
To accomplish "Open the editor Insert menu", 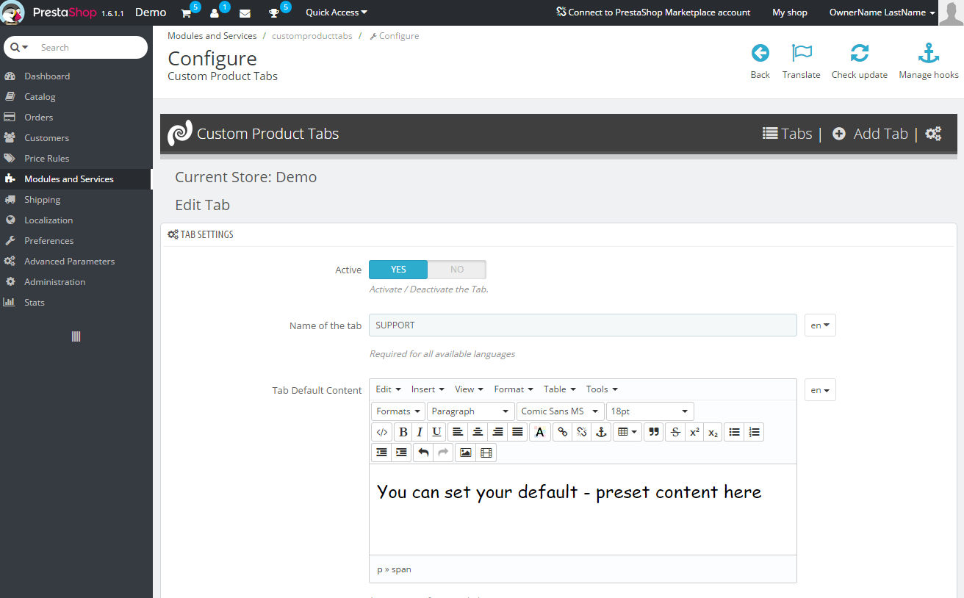I will coord(428,389).
